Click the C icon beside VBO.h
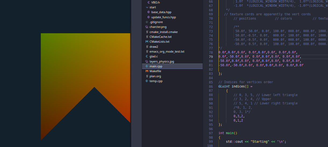This screenshot has width=328, height=147. [149, 2]
